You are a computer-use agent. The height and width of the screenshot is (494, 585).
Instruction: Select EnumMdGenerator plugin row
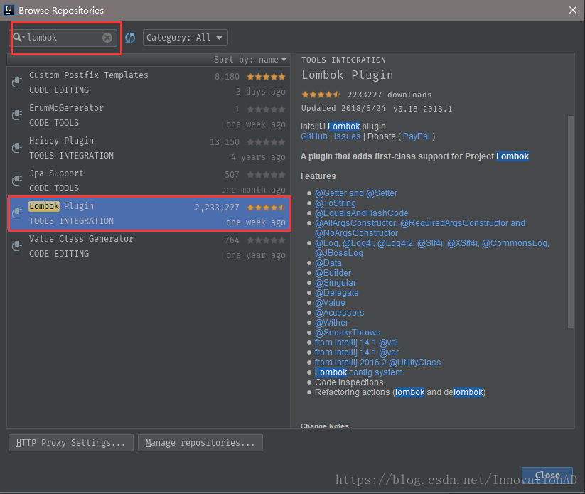pyautogui.click(x=149, y=116)
